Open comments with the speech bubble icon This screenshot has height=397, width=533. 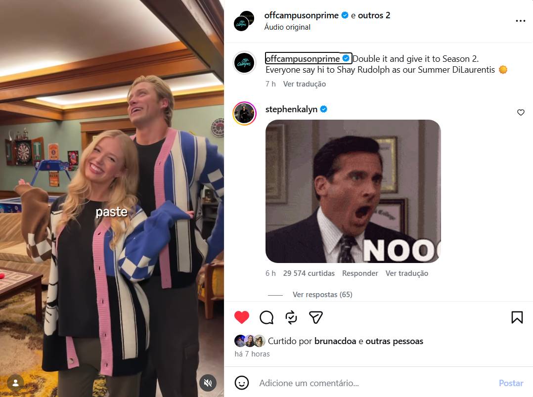266,317
